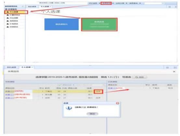Image resolution: width=180 pixels, height=136 pixels.
Task: Click the maximize panel icon in lower tab bar
Action: point(175,68)
